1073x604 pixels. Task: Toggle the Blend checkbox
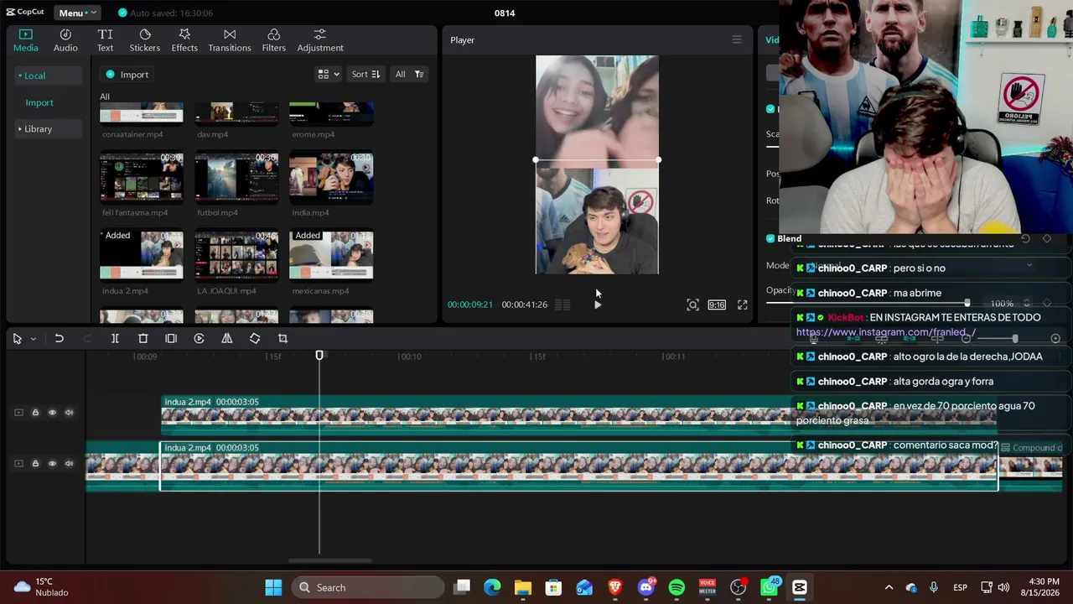[770, 238]
